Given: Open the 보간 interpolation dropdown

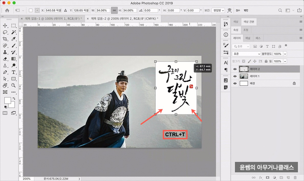Looking at the screenshot, I should tap(218, 10).
